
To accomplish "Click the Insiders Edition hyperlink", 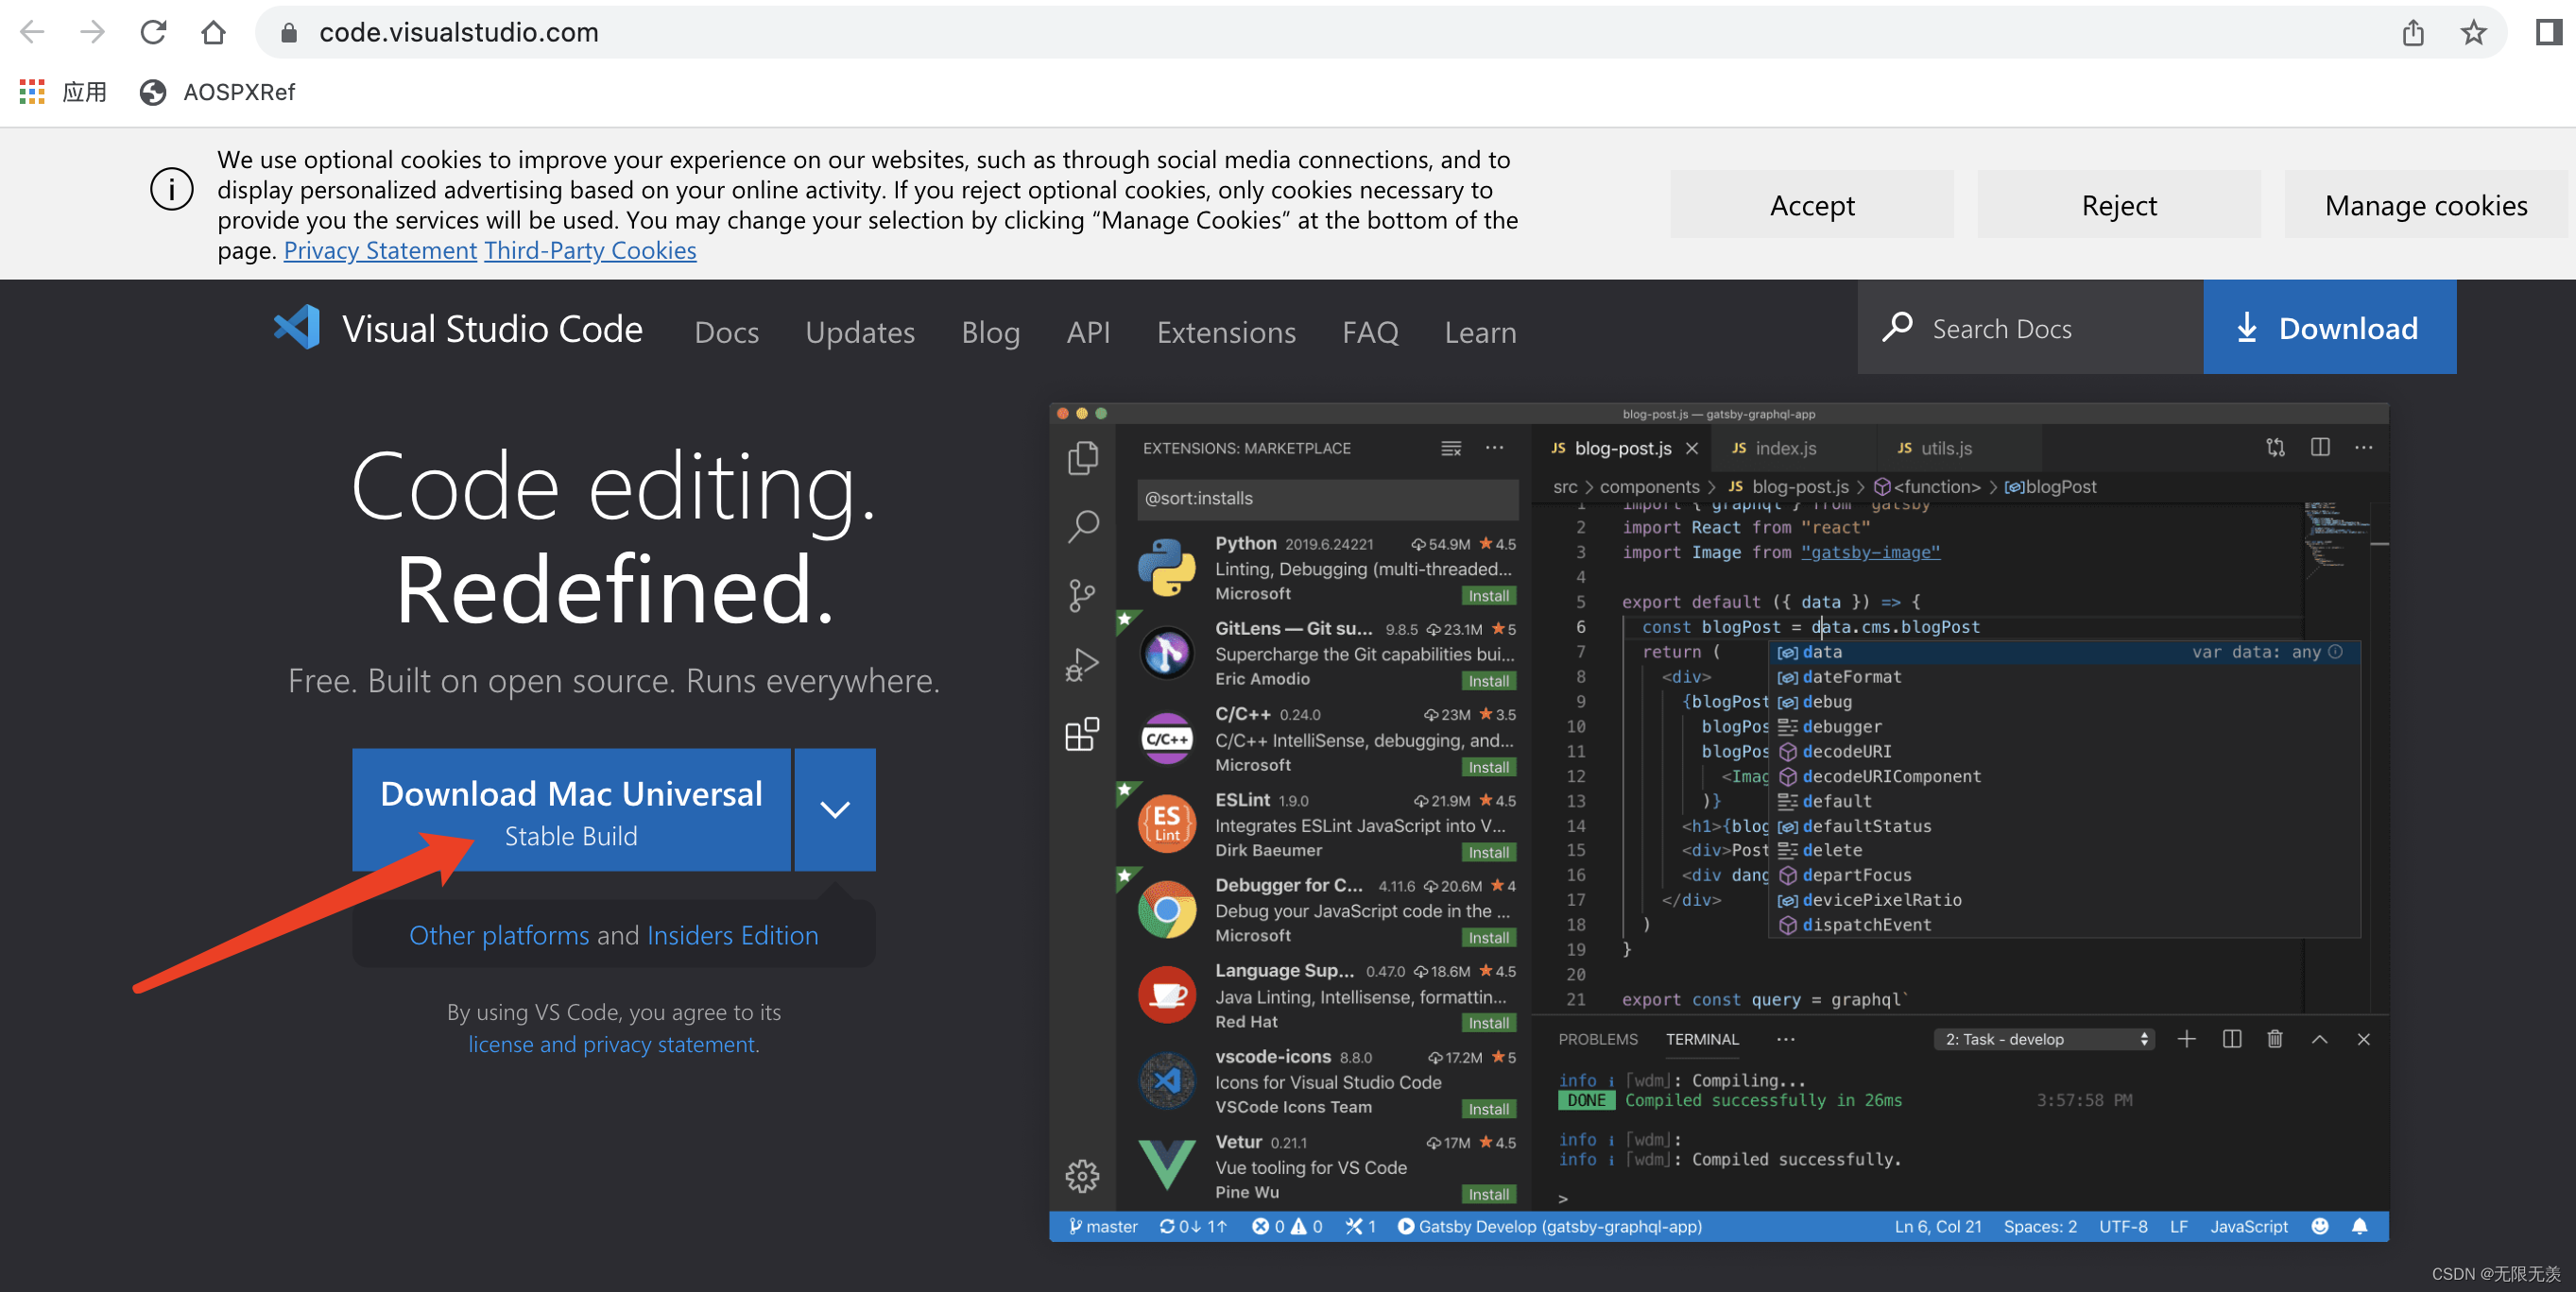I will pyautogui.click(x=733, y=934).
